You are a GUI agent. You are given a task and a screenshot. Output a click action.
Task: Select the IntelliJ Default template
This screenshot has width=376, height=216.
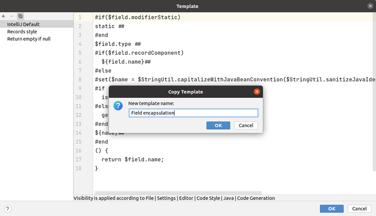point(23,24)
